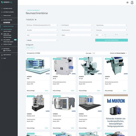The width and height of the screenshot is (136, 136).
Task: Click Mehr link on RP-32 card
Action: (x=73, y=91)
